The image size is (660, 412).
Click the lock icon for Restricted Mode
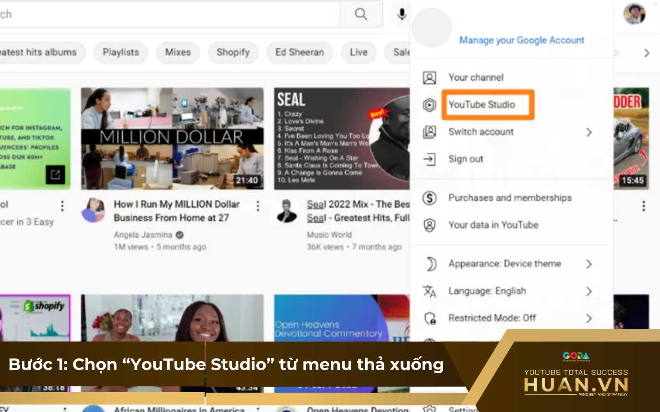tap(430, 318)
